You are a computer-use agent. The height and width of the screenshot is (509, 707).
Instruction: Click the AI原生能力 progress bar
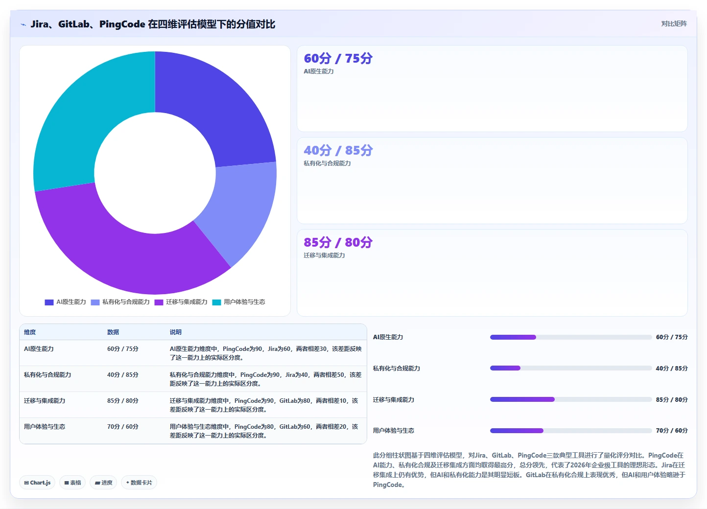pos(571,337)
